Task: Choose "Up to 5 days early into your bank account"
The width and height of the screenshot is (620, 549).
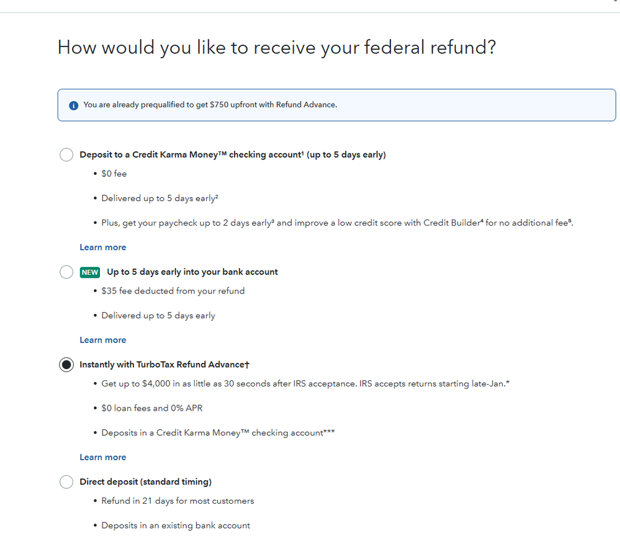Action: click(66, 272)
